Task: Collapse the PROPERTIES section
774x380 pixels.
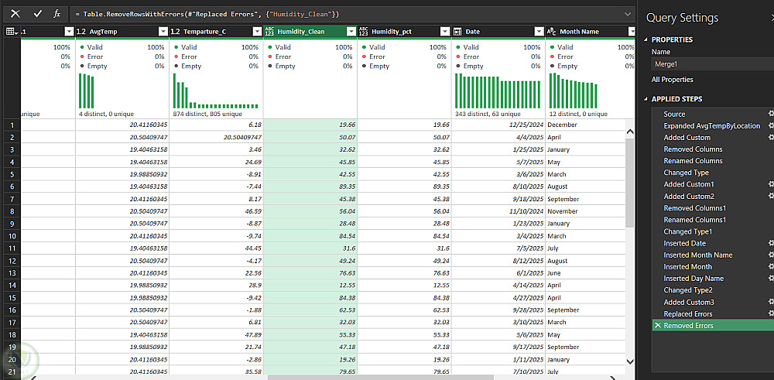Action: [646, 39]
